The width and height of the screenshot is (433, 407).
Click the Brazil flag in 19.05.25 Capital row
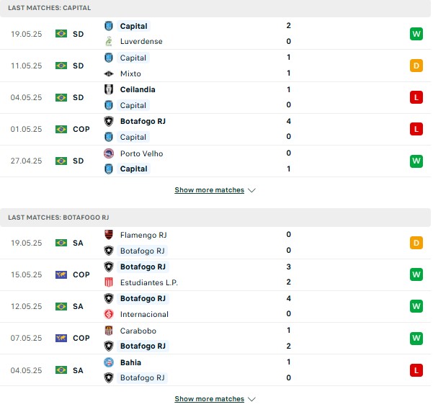[x=61, y=34]
